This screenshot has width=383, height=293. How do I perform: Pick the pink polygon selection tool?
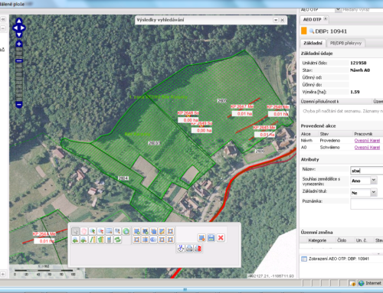click(x=83, y=231)
